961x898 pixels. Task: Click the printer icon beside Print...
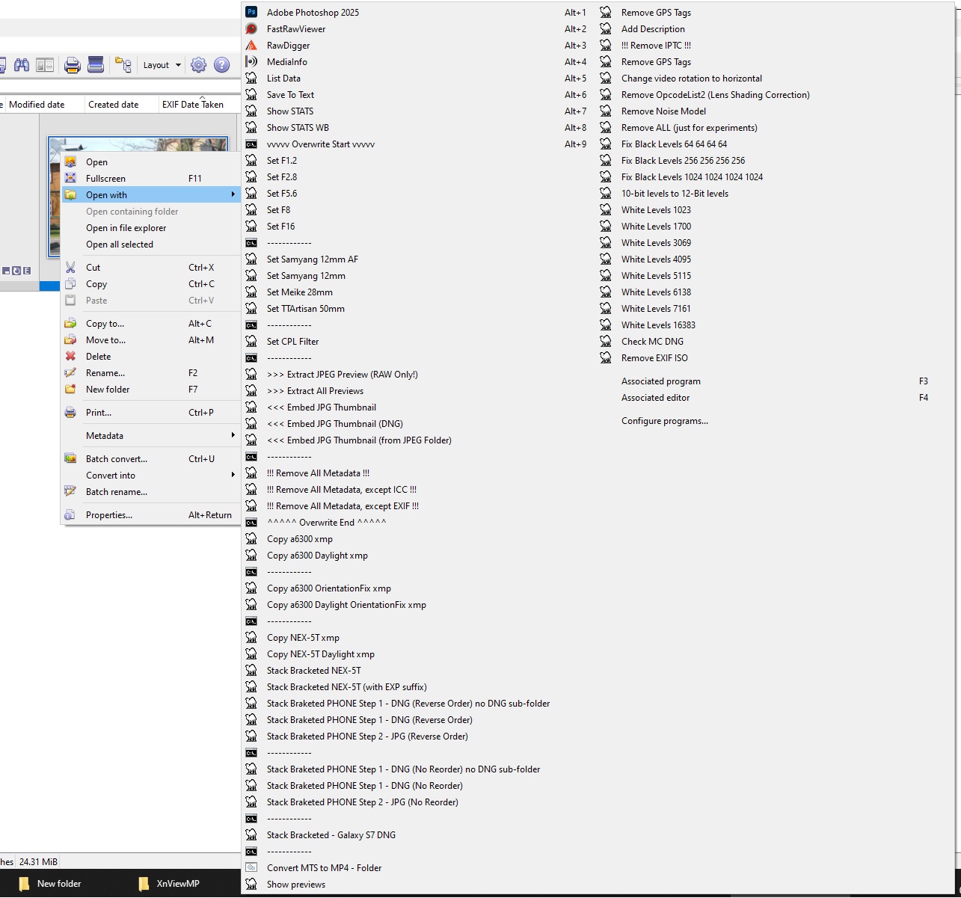pos(70,412)
